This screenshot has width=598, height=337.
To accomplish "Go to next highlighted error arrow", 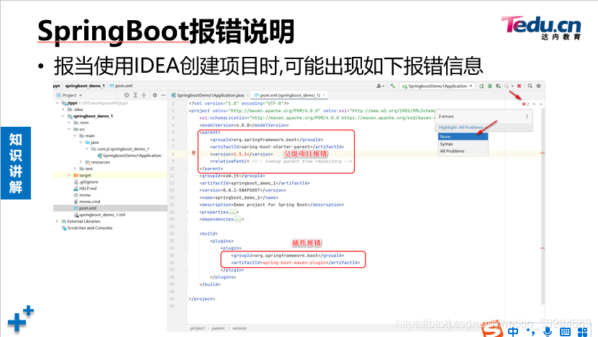I will point(541,104).
